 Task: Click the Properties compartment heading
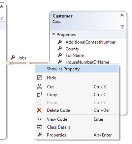pos(66,35)
